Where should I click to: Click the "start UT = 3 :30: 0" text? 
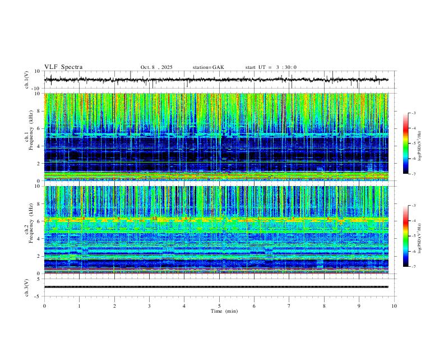pos(271,67)
